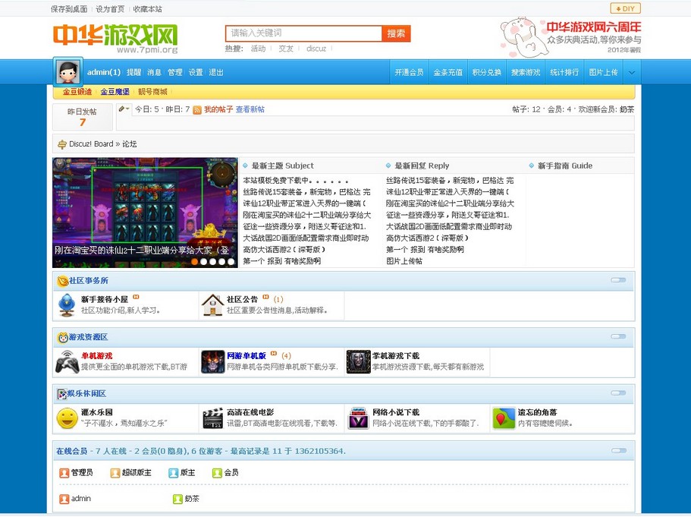Click the 中华游戏网 site logo

[x=115, y=37]
